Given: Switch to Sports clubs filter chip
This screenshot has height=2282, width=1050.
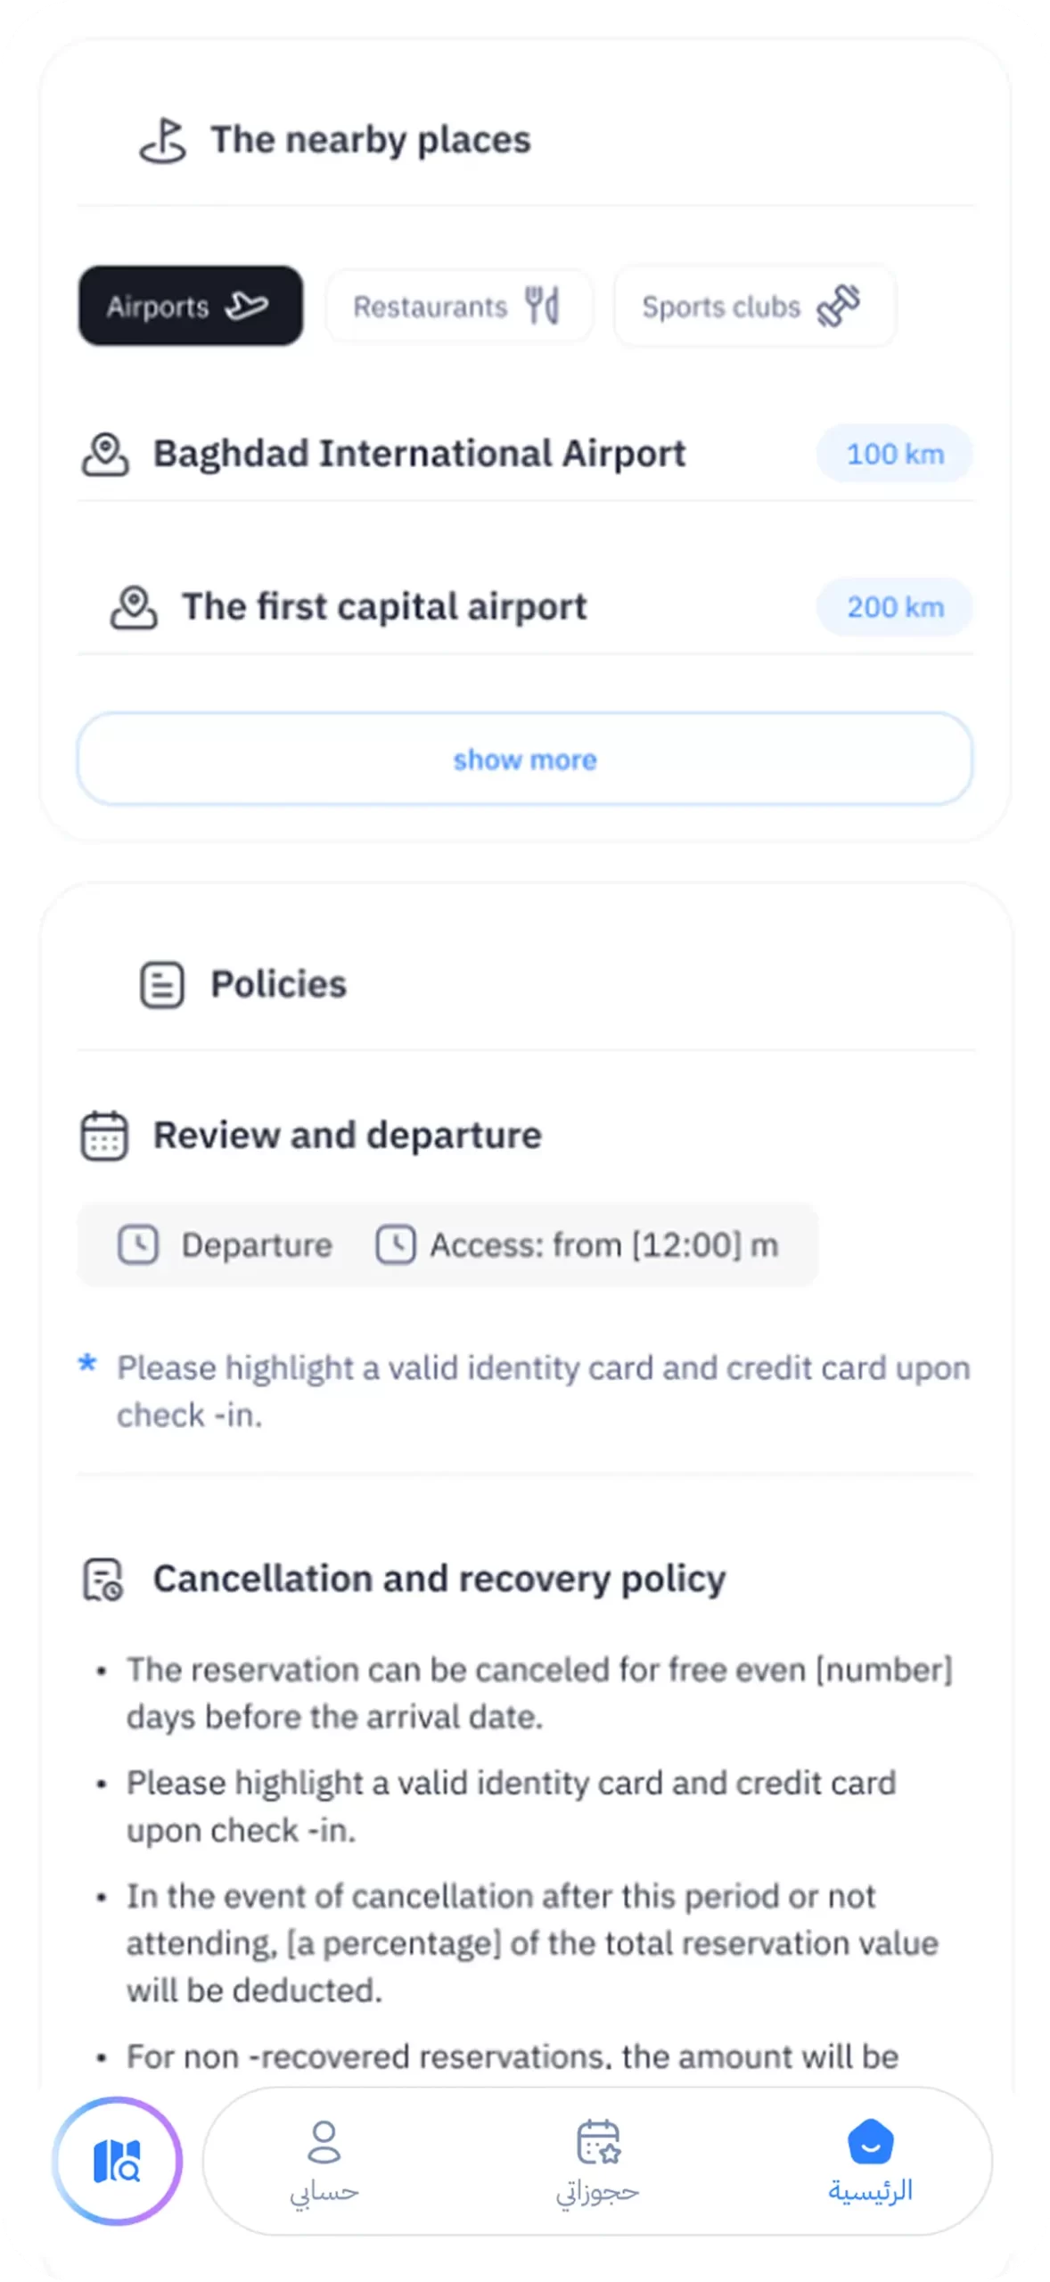Looking at the screenshot, I should [x=754, y=307].
